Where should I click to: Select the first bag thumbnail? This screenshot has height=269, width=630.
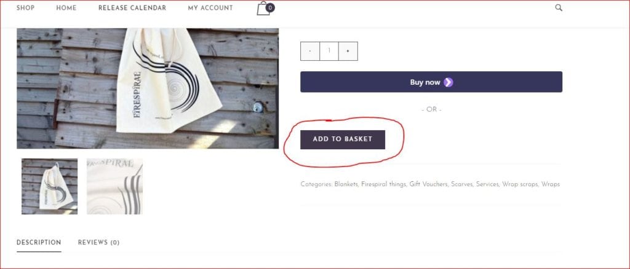click(49, 187)
